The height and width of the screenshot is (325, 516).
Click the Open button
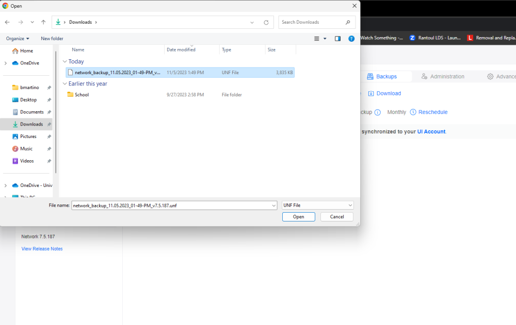298,217
